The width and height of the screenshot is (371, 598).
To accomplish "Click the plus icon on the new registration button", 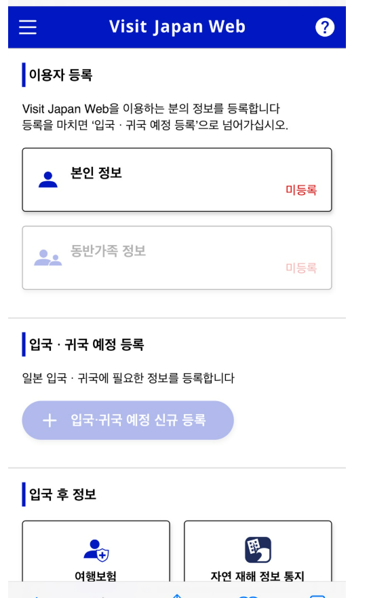I will [50, 421].
